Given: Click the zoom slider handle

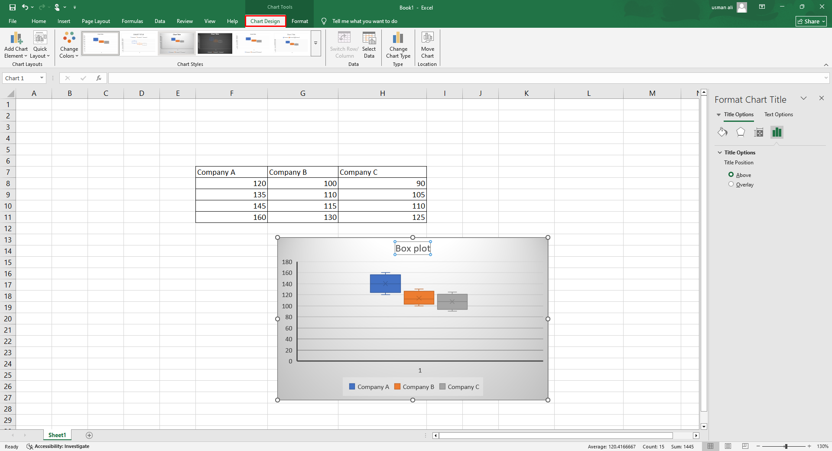Looking at the screenshot, I should coord(786,446).
